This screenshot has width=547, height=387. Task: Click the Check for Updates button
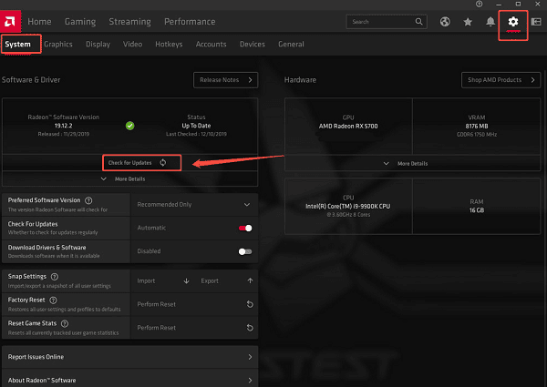(x=136, y=162)
